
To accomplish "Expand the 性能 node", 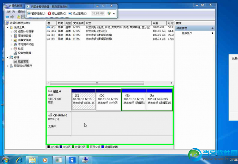I will [12, 49].
